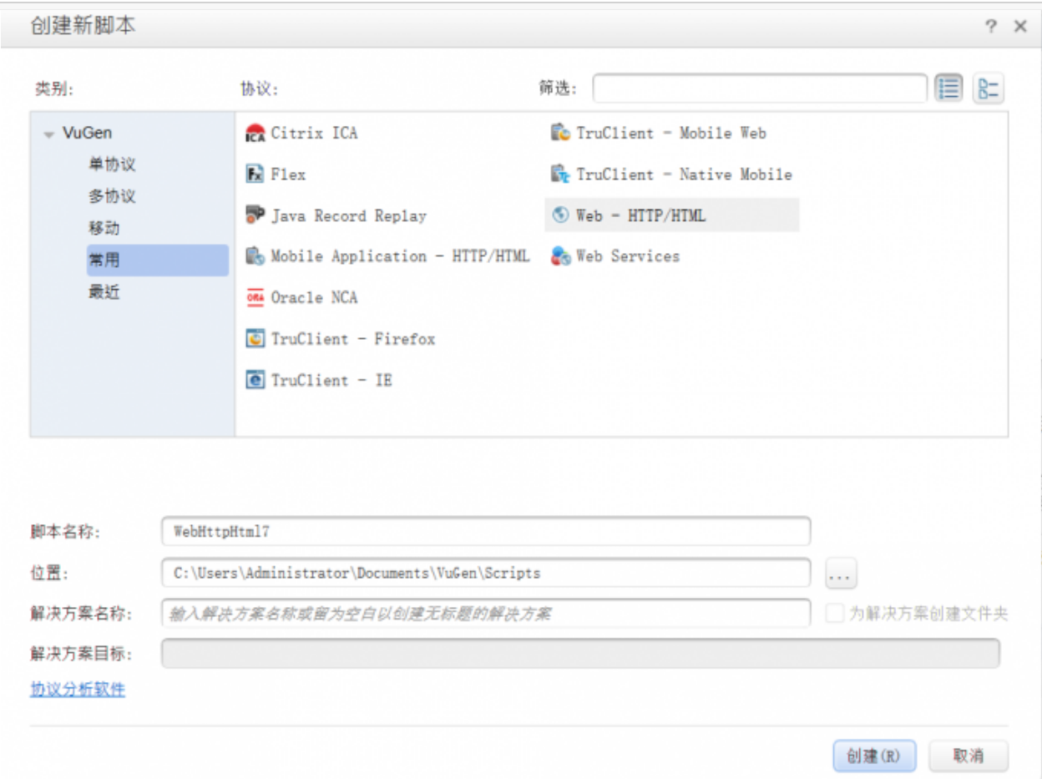
Task: Select the 移动 category
Action: point(104,228)
